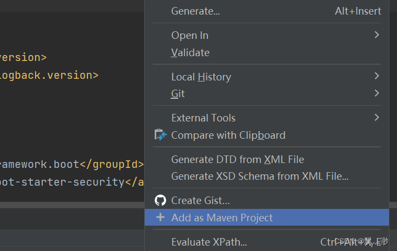Expand the Git submenu arrow
The height and width of the screenshot is (251, 397).
coord(377,93)
